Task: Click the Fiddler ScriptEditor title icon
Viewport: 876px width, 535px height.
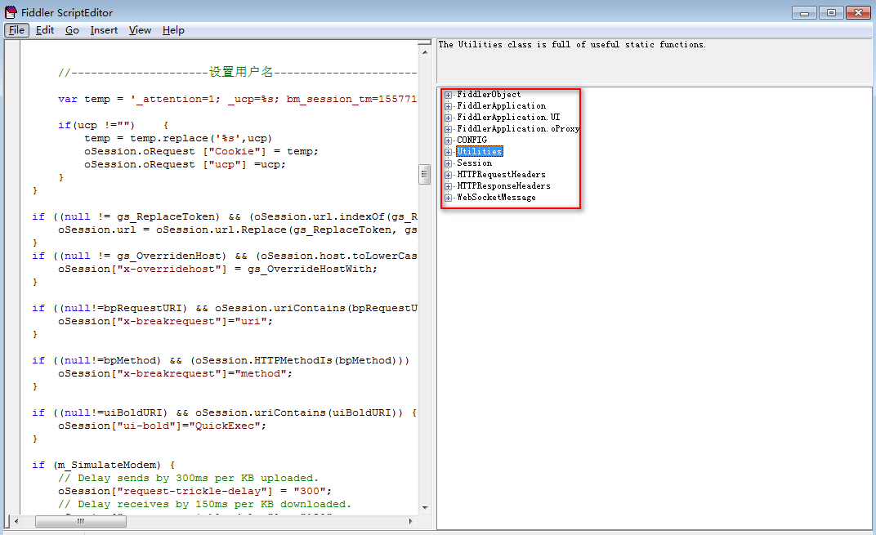Action: pos(11,12)
